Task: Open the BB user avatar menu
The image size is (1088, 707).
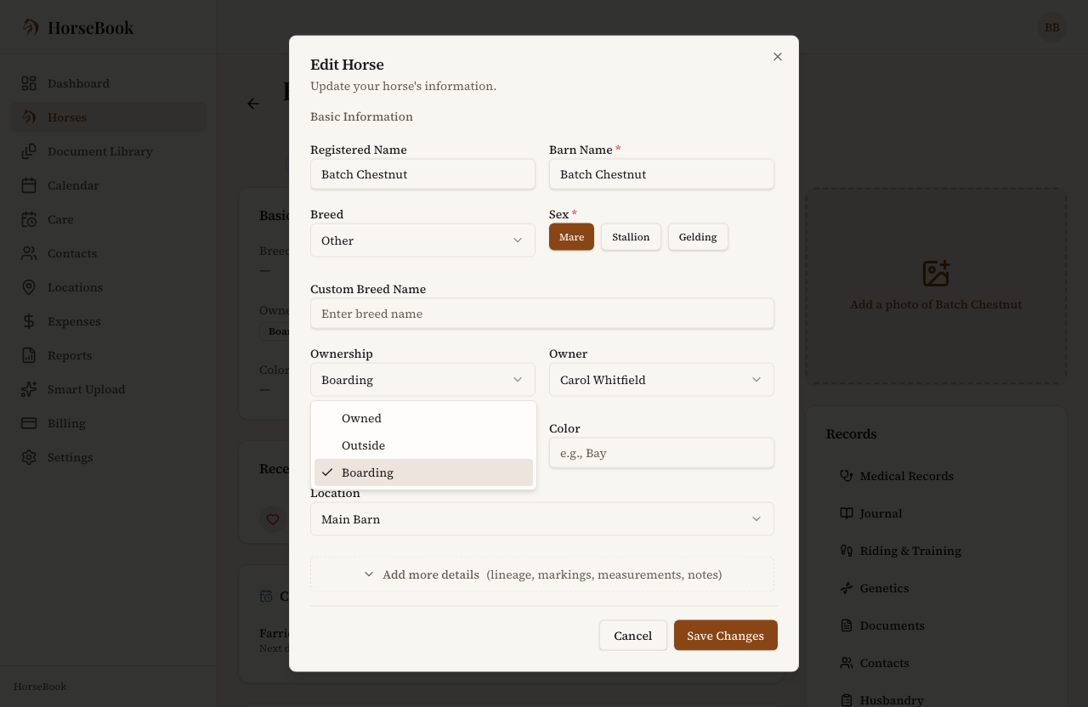Action: [x=1052, y=28]
